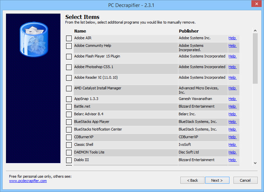The width and height of the screenshot is (264, 192).
Task: Select the Adobe Community Help checkbox
Action: coord(69,46)
